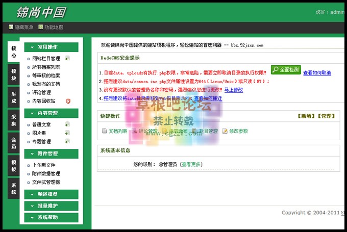Click the 修改参数 pencil icon
The image size is (347, 232).
225,131
